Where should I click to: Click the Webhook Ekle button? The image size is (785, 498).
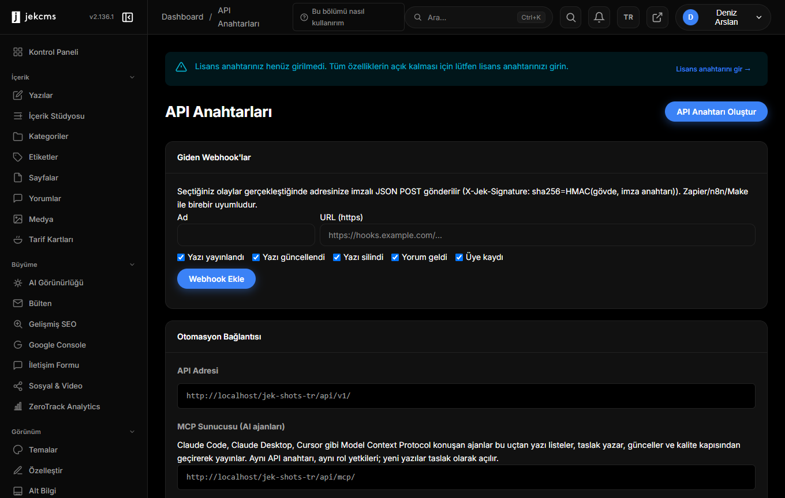[216, 279]
